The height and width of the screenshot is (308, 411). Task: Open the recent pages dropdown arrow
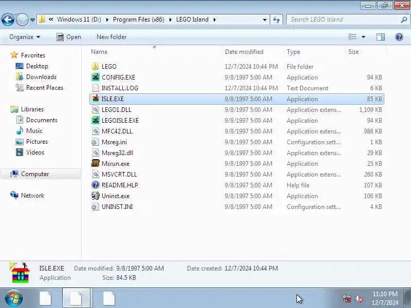point(32,20)
